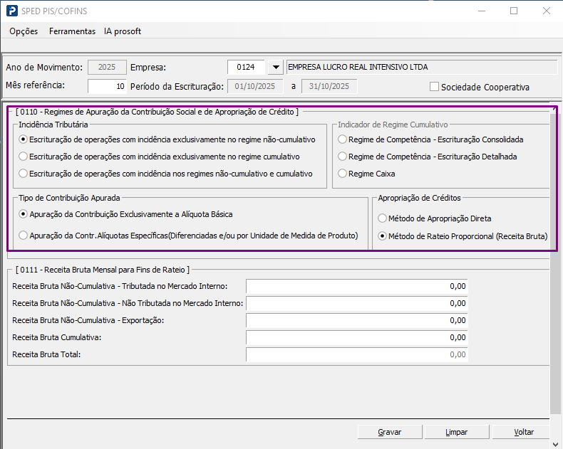This screenshot has height=449, width=563.
Task: Focus the Receita Bruta Cumulativa field
Action: (356, 337)
